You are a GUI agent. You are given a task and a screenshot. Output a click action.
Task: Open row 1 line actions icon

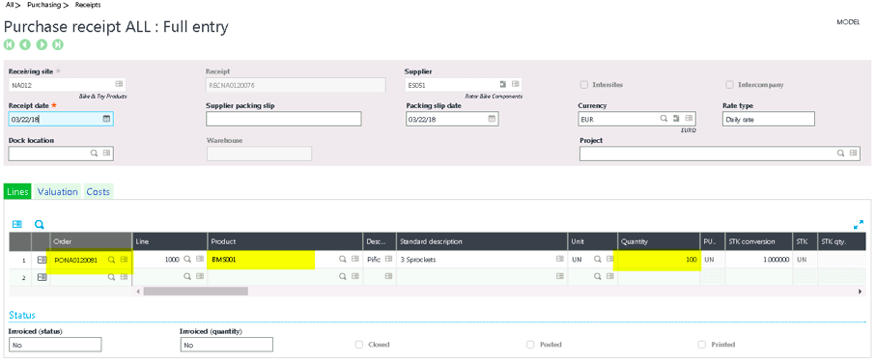pos(42,260)
